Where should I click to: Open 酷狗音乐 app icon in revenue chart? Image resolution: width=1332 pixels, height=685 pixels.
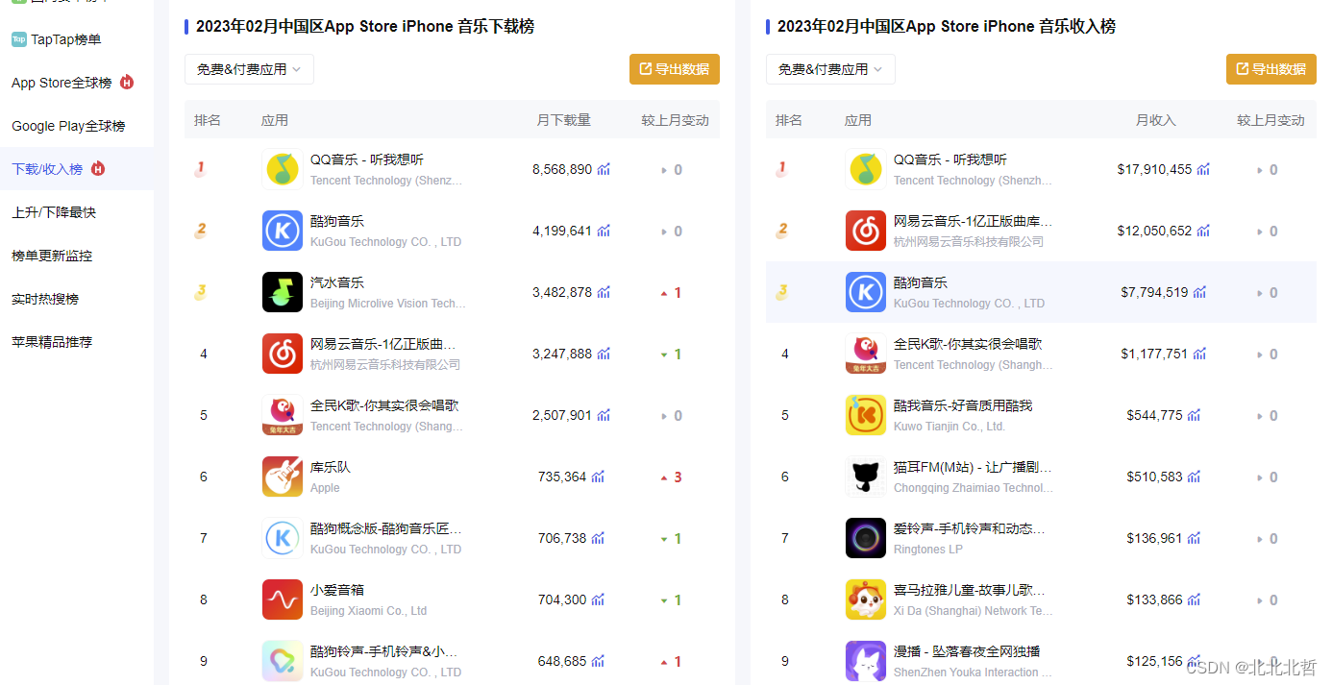click(x=866, y=292)
